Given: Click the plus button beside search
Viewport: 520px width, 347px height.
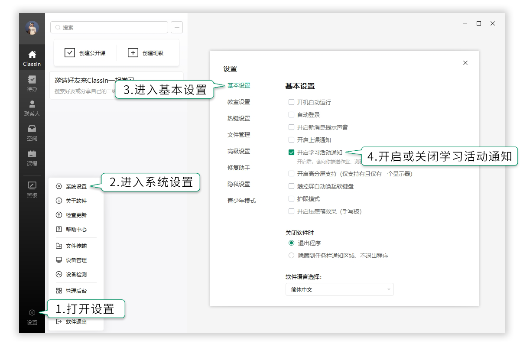Looking at the screenshot, I should (177, 27).
